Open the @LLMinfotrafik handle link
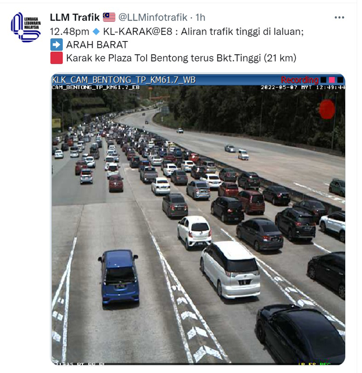This screenshot has width=362, height=373. click(153, 17)
